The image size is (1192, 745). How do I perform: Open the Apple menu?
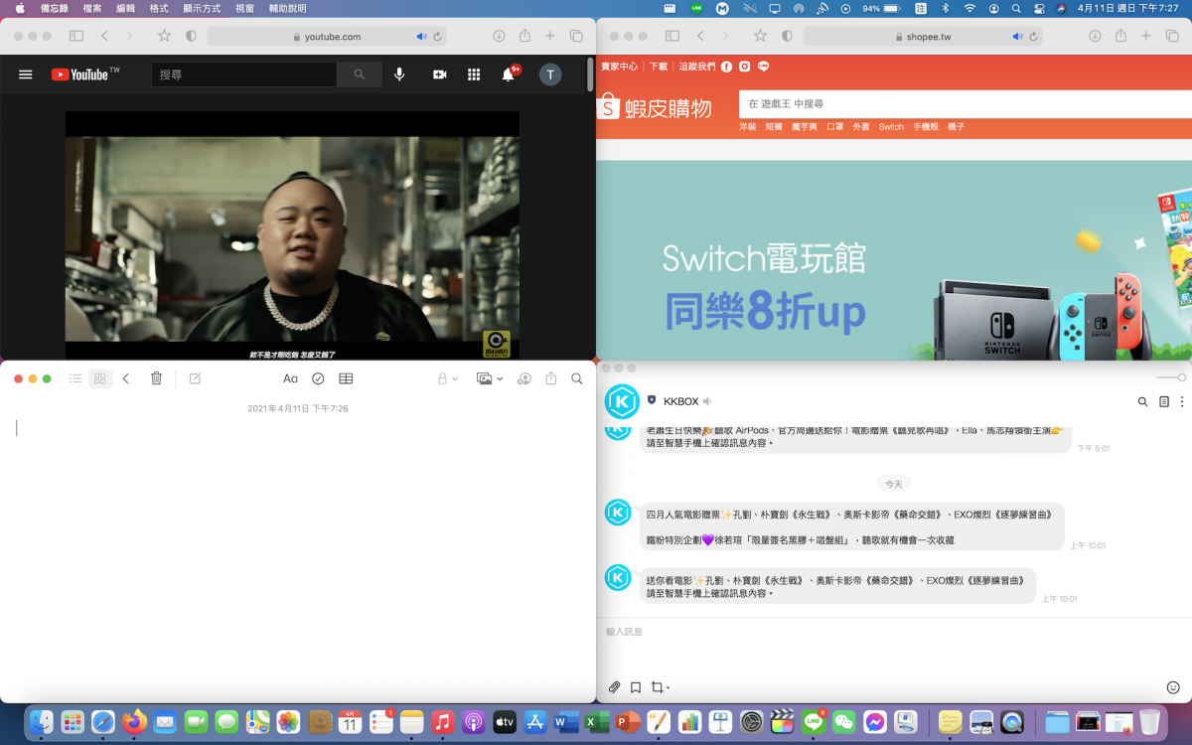pyautogui.click(x=20, y=8)
